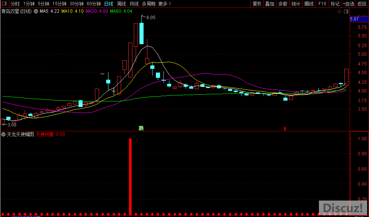The height and width of the screenshot is (217, 369).
Task: Click the F10 company info button
Action: [x=322, y=4]
